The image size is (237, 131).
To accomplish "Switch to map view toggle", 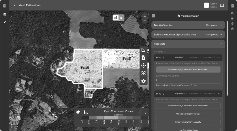I will pos(116,18).
